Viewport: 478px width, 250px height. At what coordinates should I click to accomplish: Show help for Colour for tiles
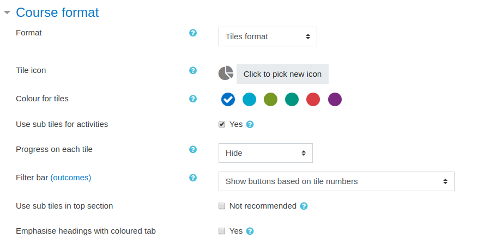pos(192,99)
